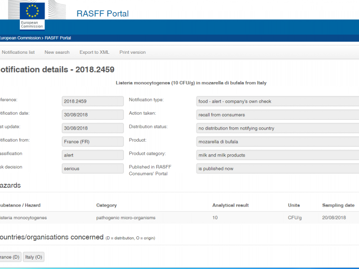This screenshot has width=359, height=269.
Task: Click the Countries/organisations concerned heading
Action: coord(52,237)
